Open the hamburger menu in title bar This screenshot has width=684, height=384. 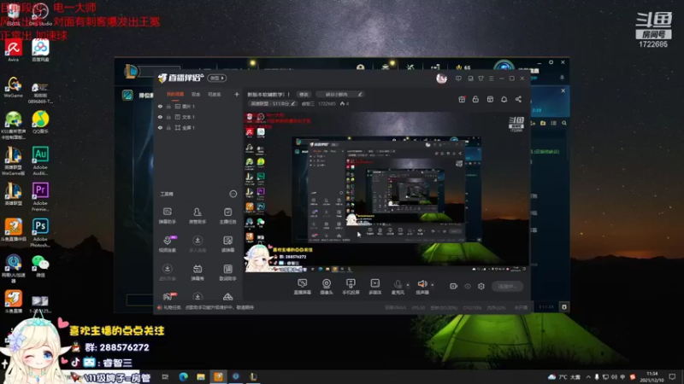coord(491,79)
